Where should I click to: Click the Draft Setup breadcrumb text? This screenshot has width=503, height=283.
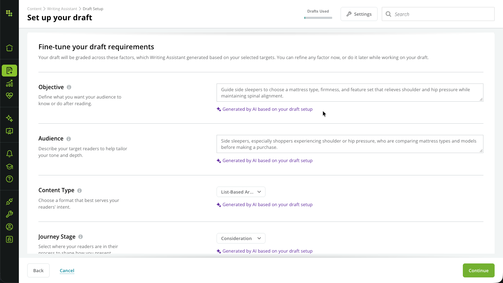click(93, 9)
